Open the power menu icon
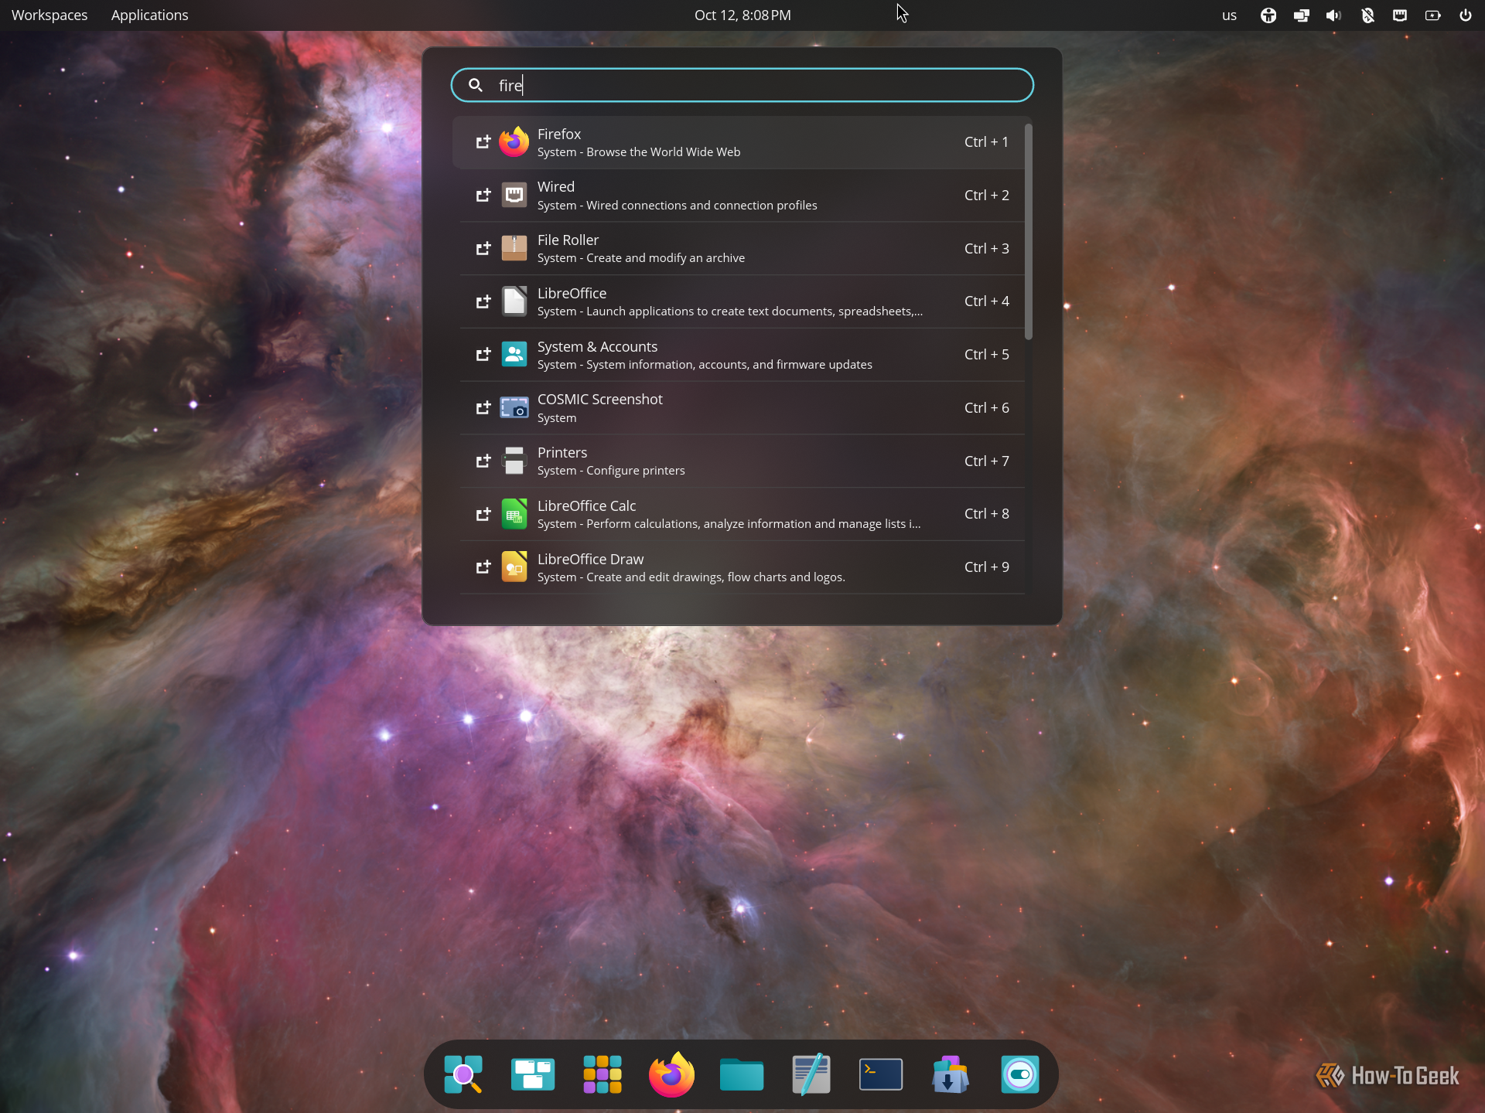Viewport: 1485px width, 1113px height. [1466, 15]
